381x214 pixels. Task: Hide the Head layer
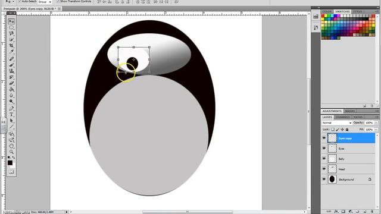click(324, 169)
